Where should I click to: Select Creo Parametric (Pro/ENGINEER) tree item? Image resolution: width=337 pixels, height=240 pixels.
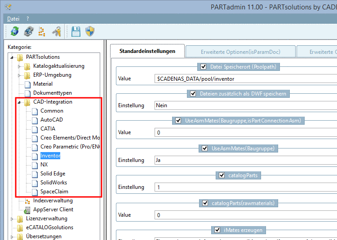click(70, 147)
